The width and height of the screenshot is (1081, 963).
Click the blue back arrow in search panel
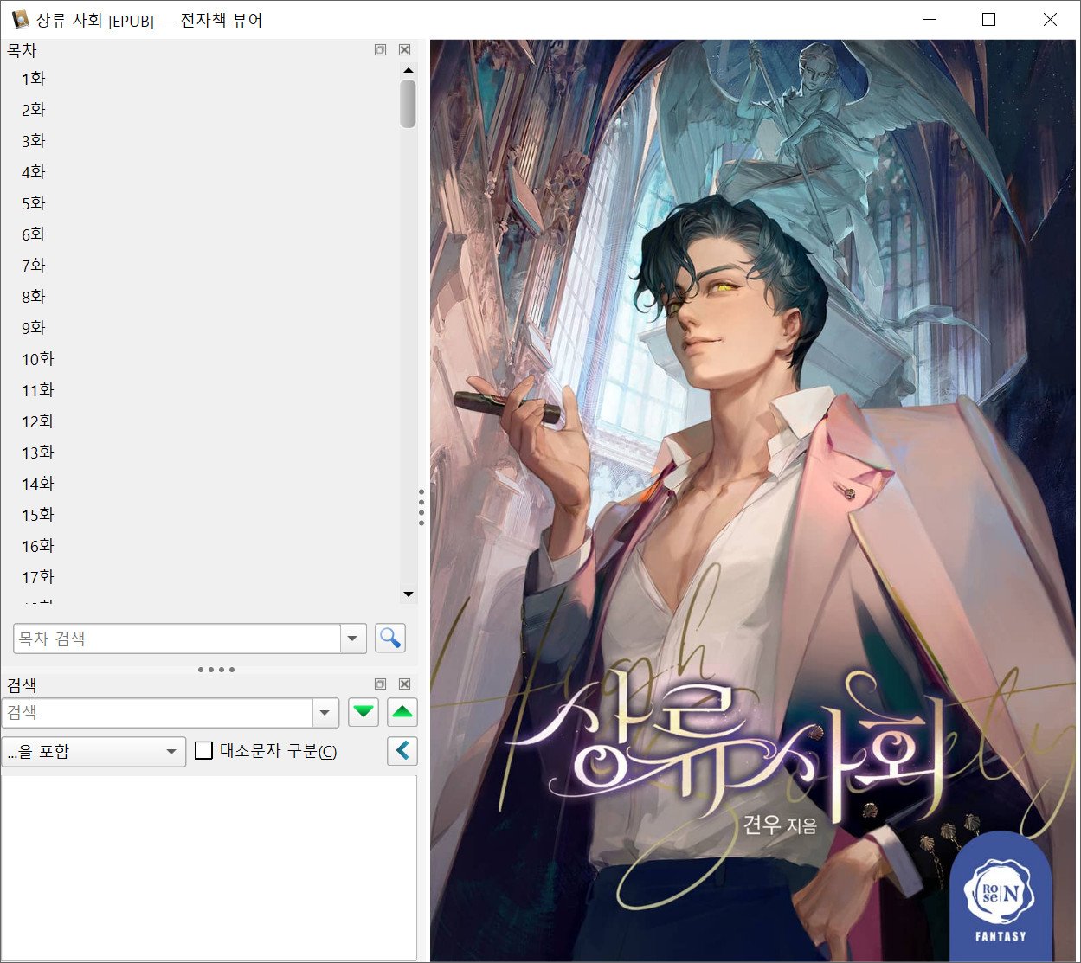(402, 751)
